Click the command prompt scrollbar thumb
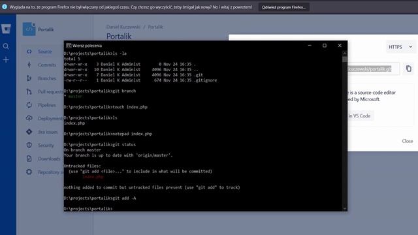Viewport: 418px width, 235px height. (344, 59)
